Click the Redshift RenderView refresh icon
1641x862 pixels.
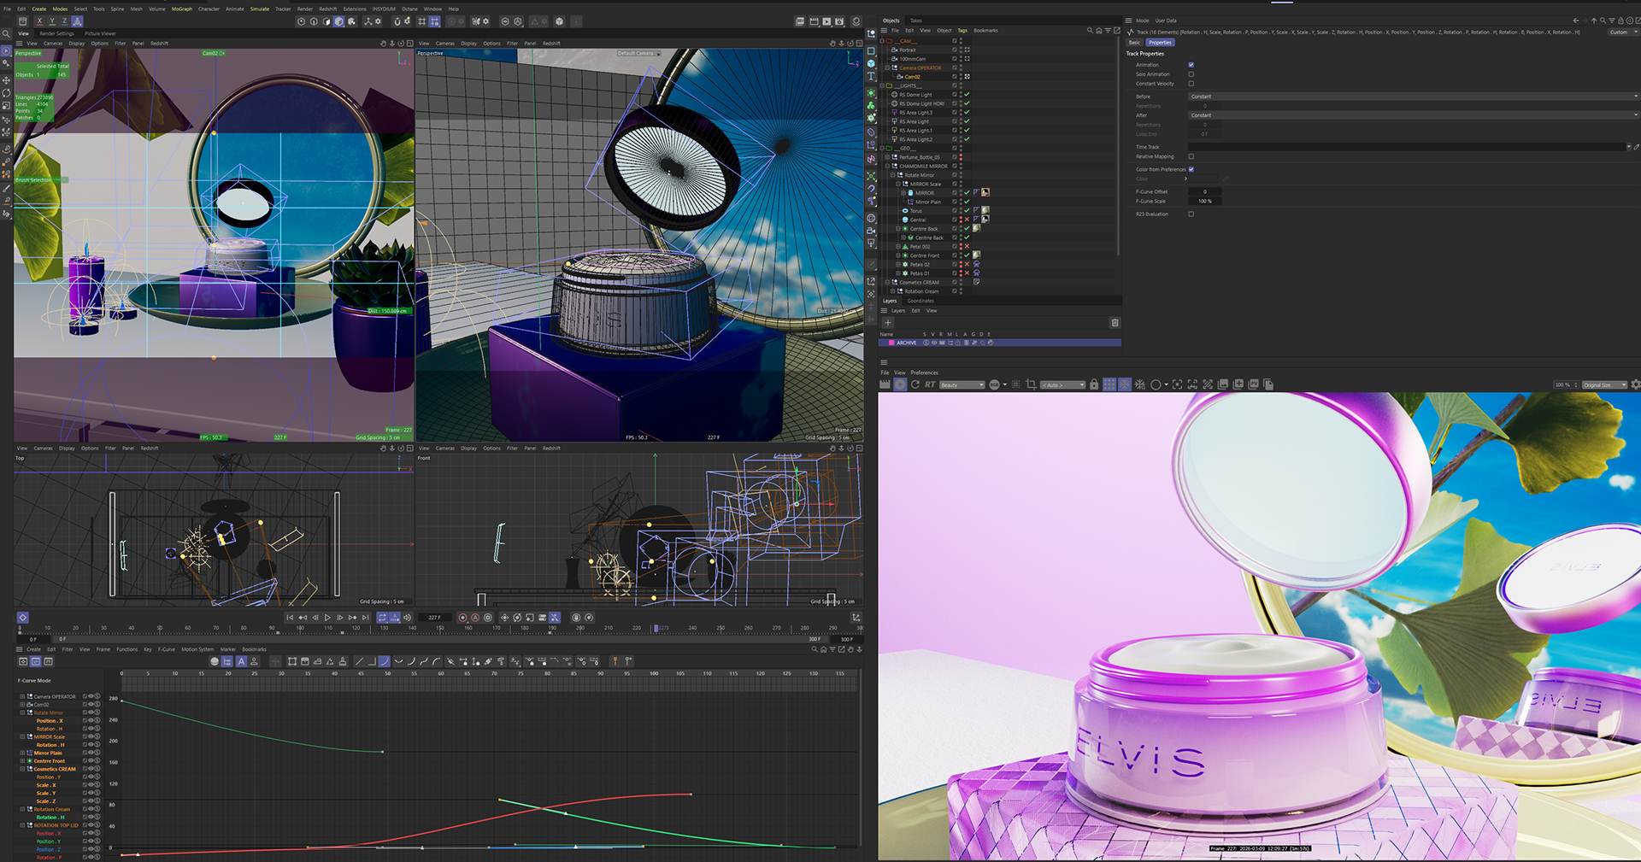click(915, 384)
